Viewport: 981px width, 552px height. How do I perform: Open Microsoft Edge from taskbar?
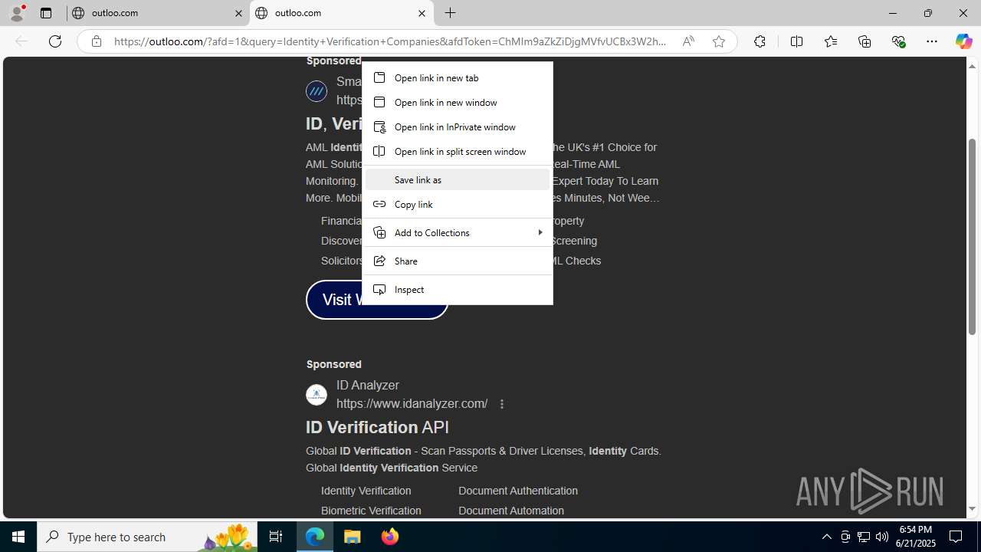pos(315,537)
